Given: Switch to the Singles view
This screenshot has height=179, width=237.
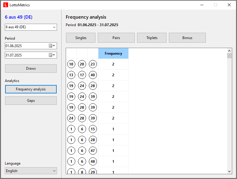Looking at the screenshot, I should (81, 38).
